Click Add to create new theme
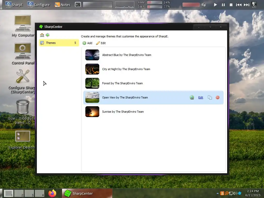Screen dimensions: 264x198 [x=87, y=43]
